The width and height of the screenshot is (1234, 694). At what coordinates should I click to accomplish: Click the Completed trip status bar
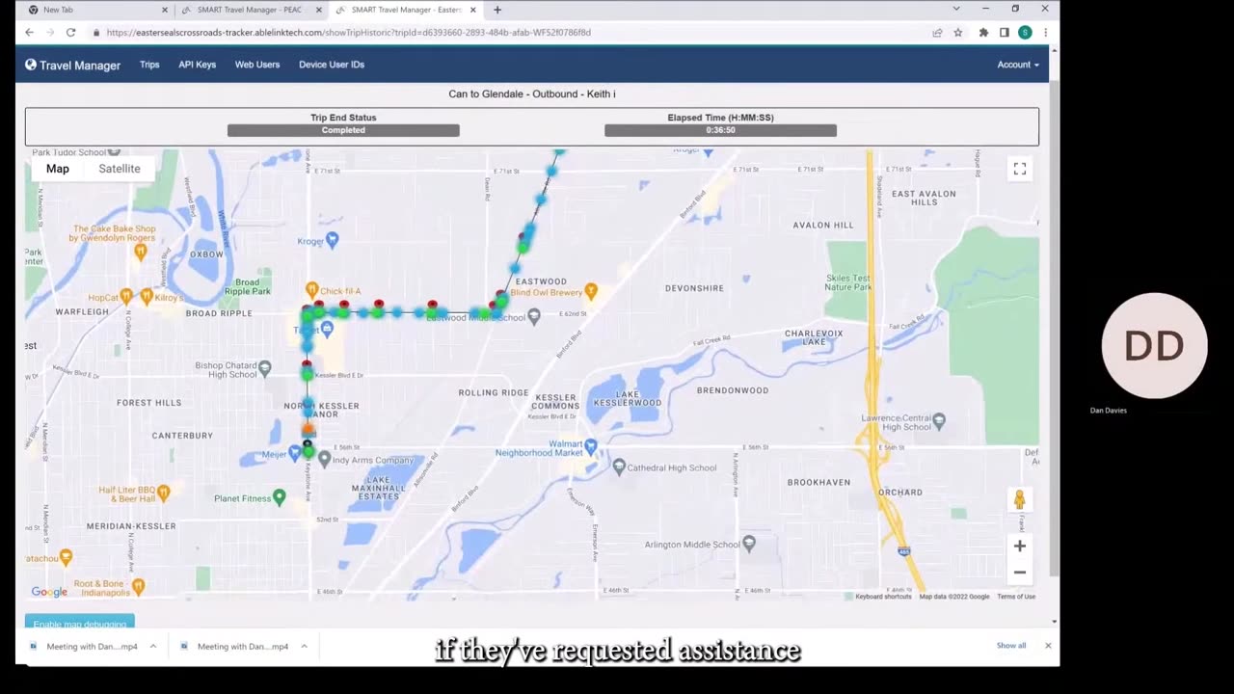343,130
